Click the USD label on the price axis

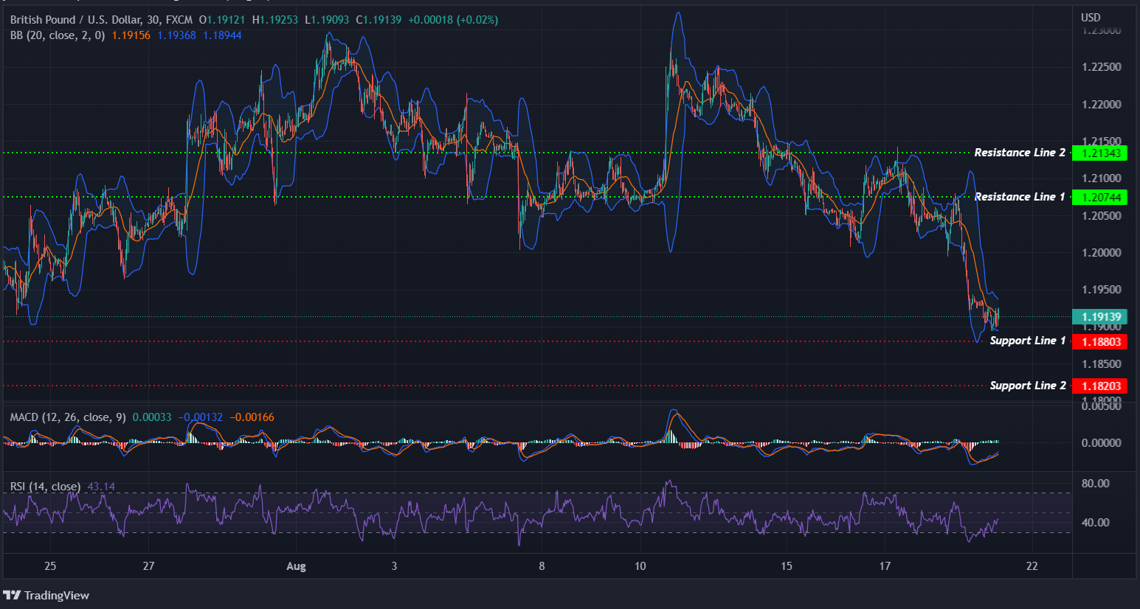pyautogui.click(x=1091, y=16)
